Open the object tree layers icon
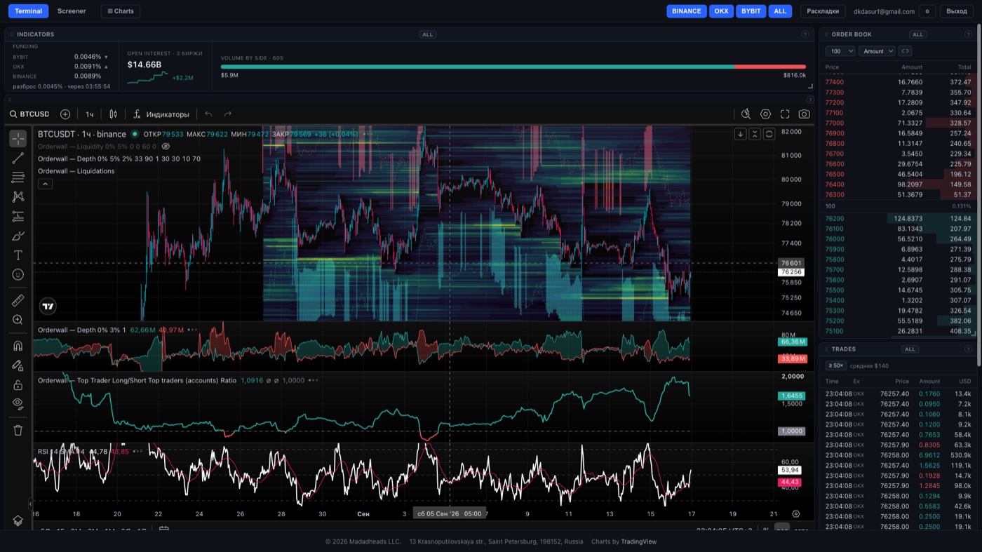The height and width of the screenshot is (552, 982). pyautogui.click(x=18, y=520)
